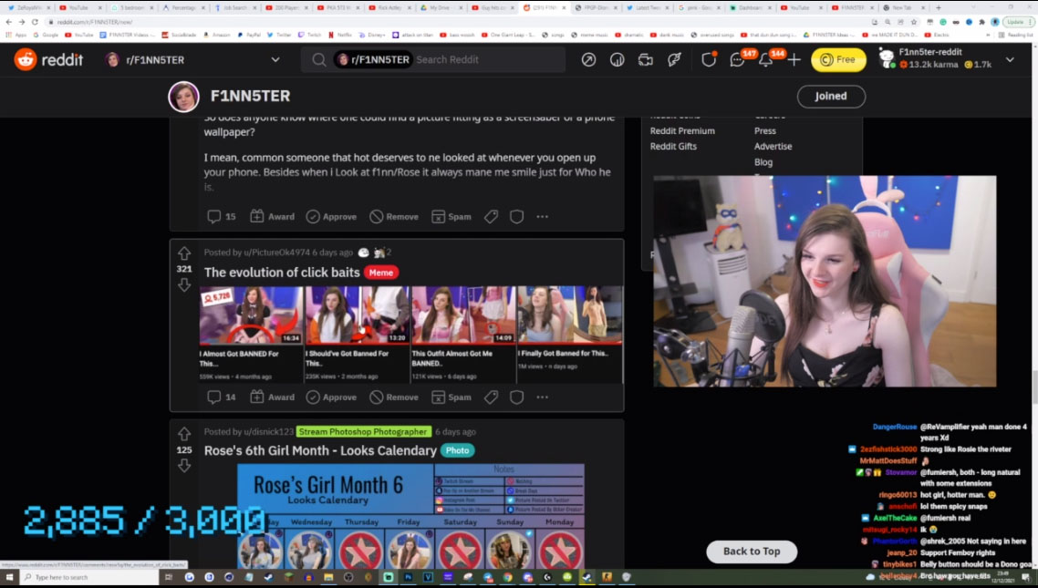Reload the page with the browser refresh icon

point(35,22)
